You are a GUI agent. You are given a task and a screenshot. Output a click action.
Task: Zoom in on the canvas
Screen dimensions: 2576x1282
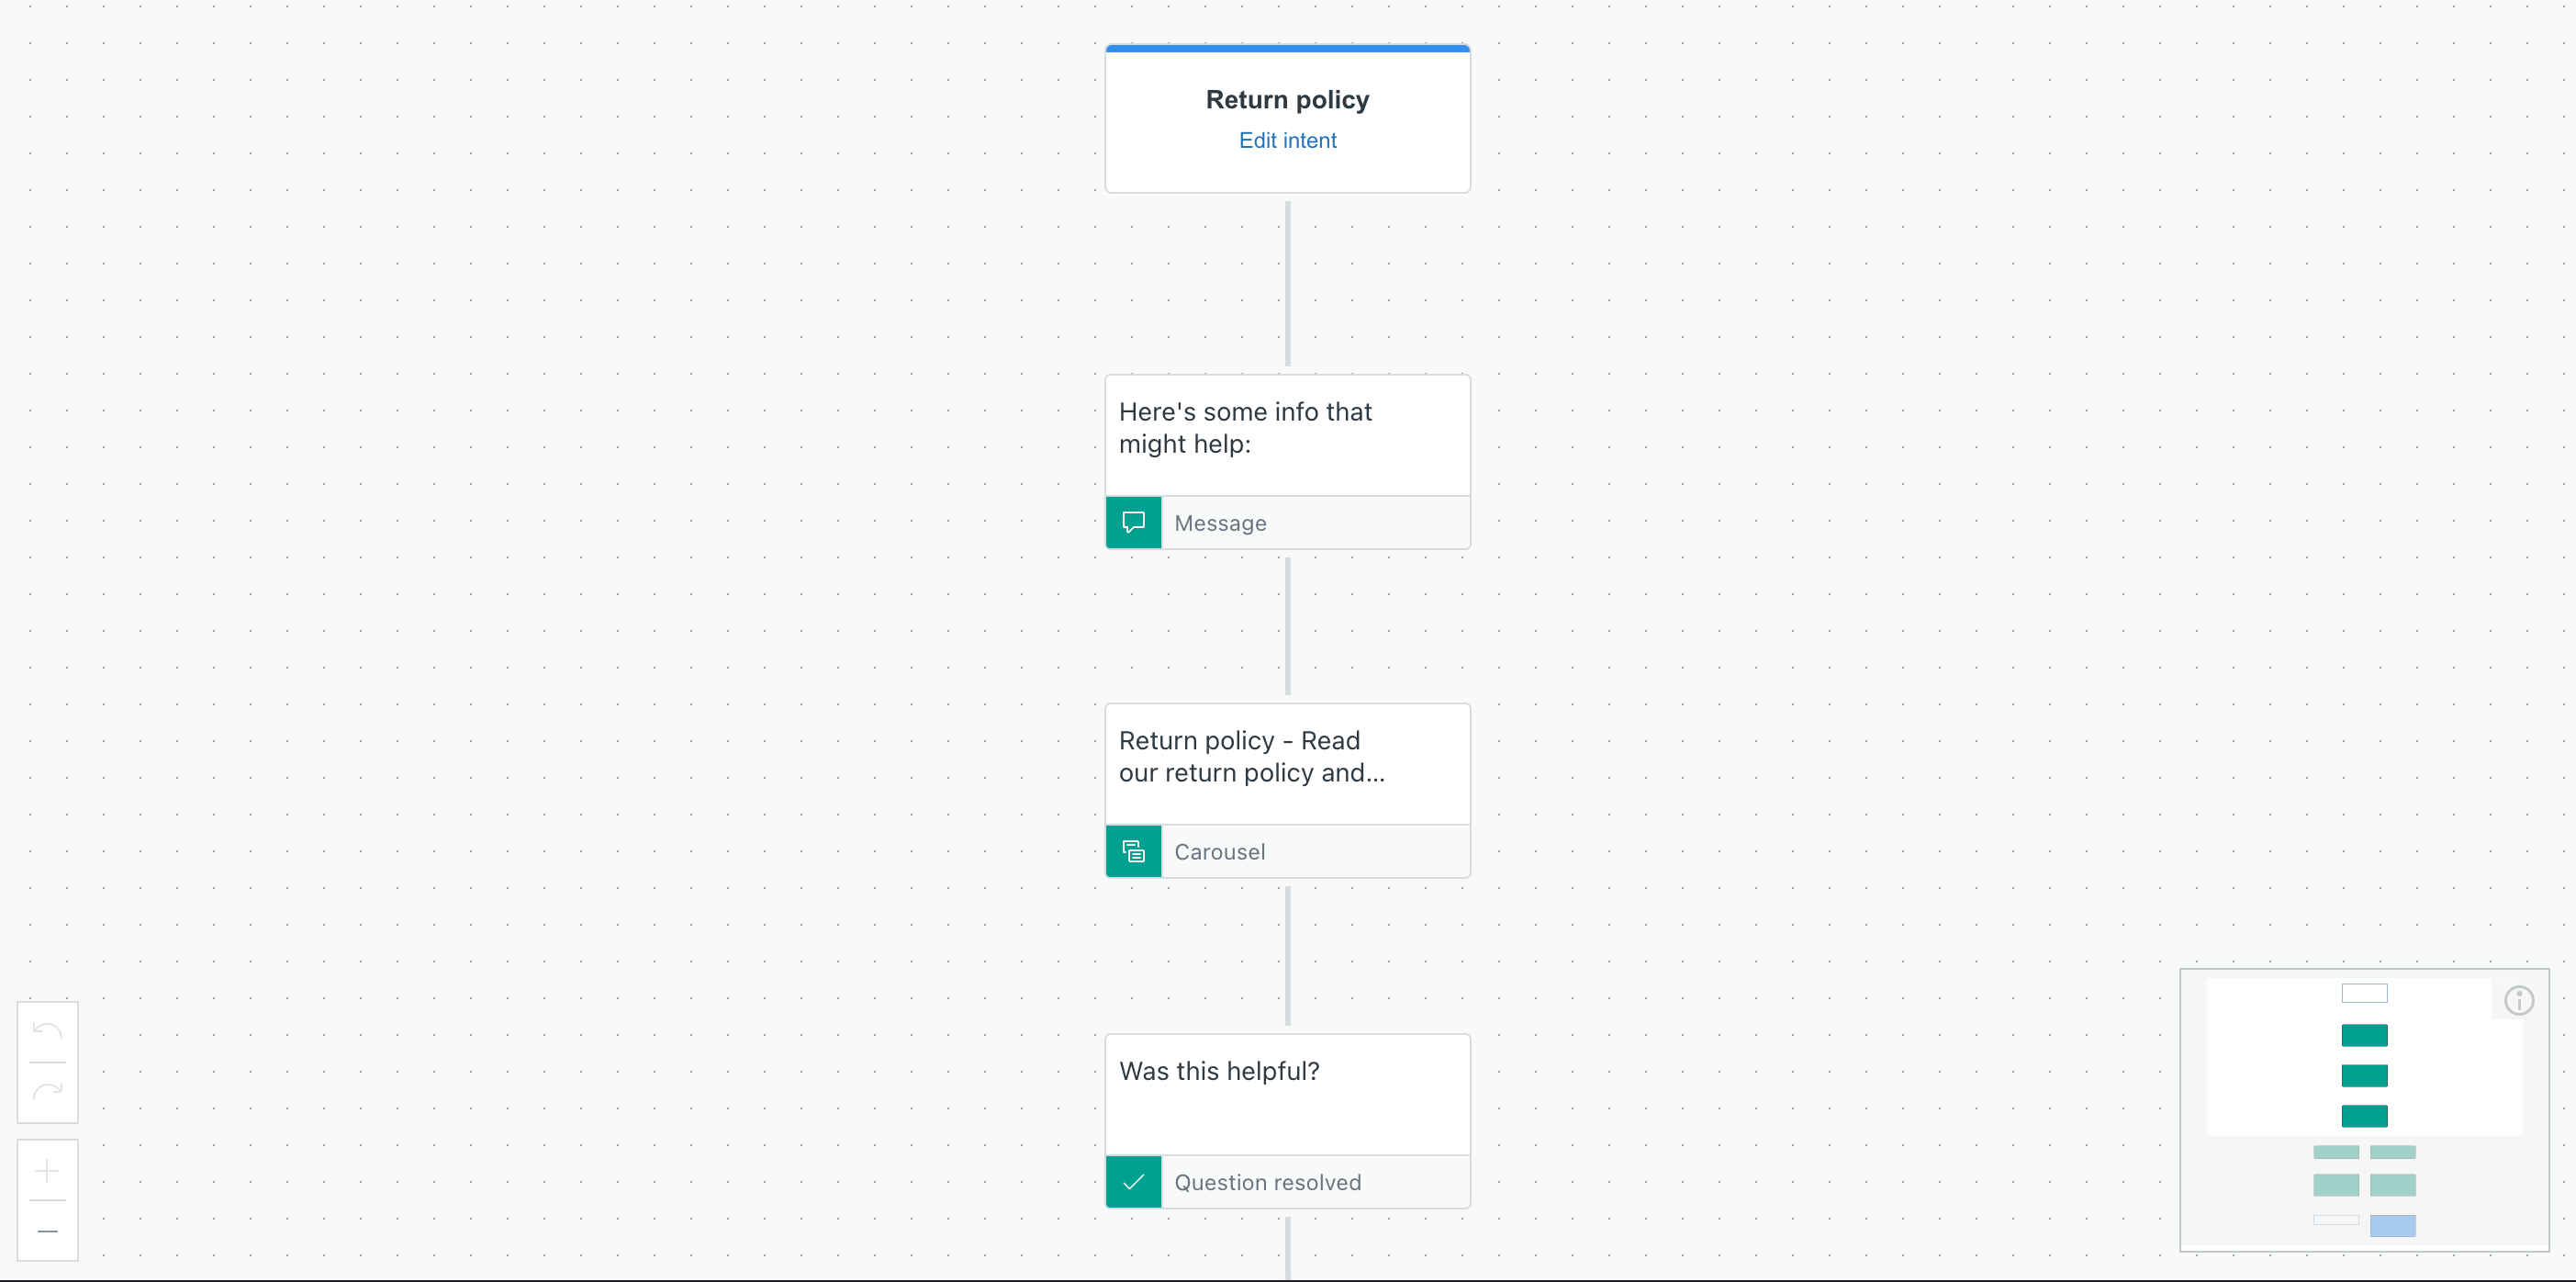tap(47, 1172)
